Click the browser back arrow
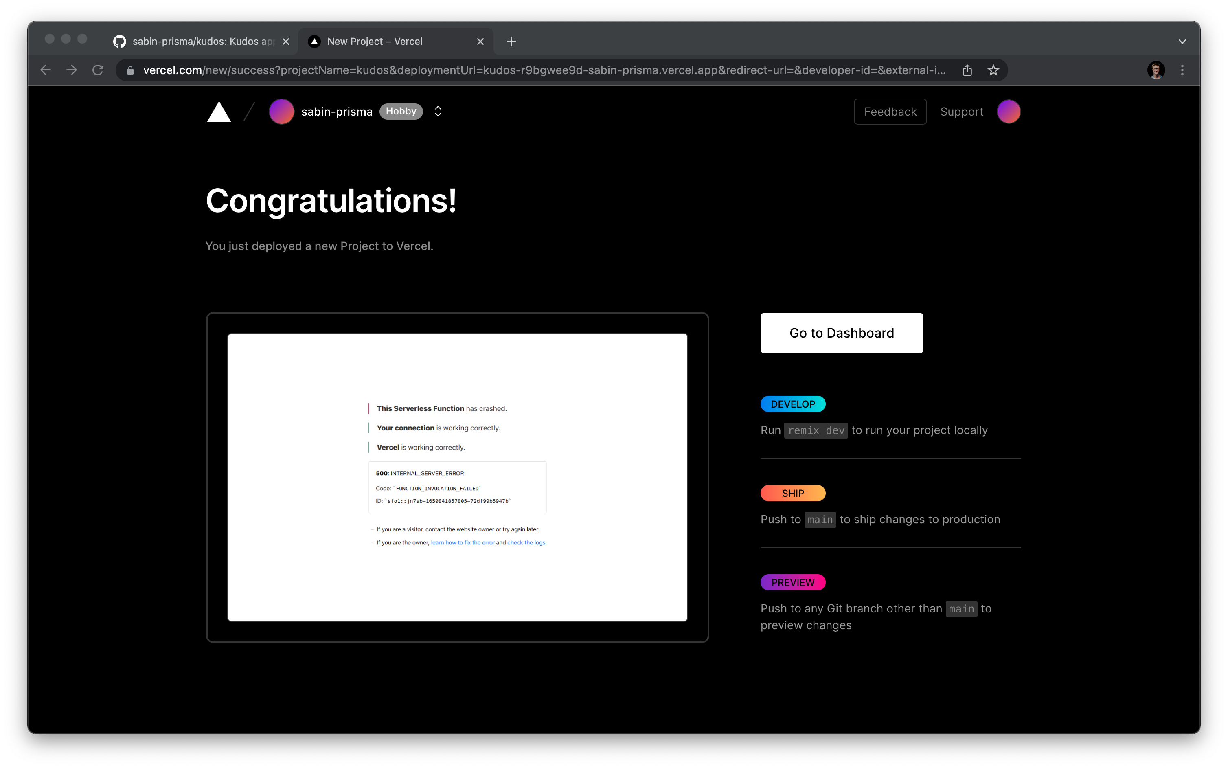1228x768 pixels. (x=46, y=70)
